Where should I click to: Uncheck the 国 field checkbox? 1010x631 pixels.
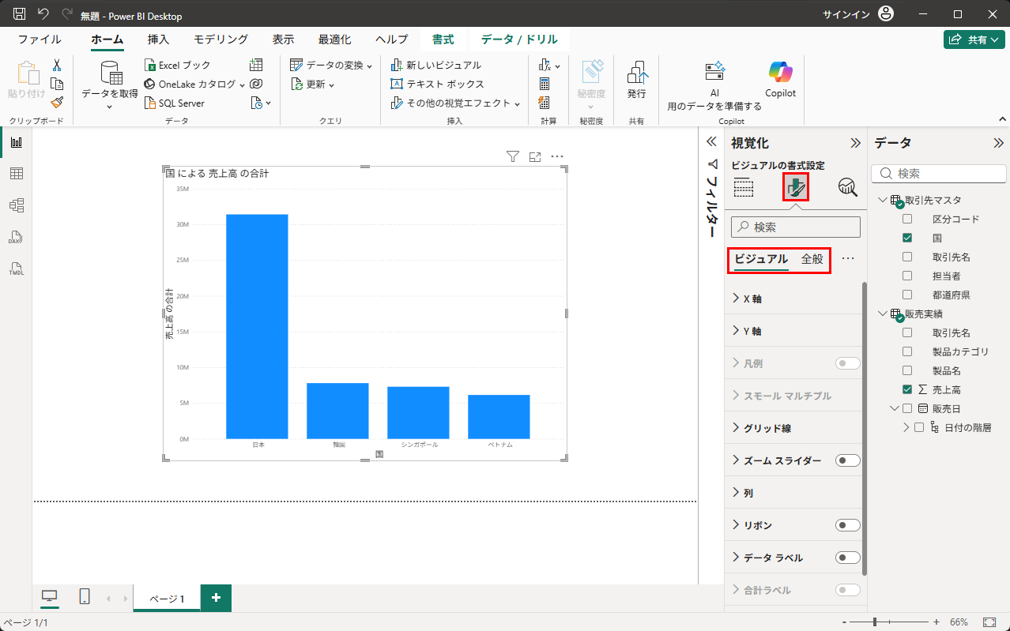tap(907, 238)
